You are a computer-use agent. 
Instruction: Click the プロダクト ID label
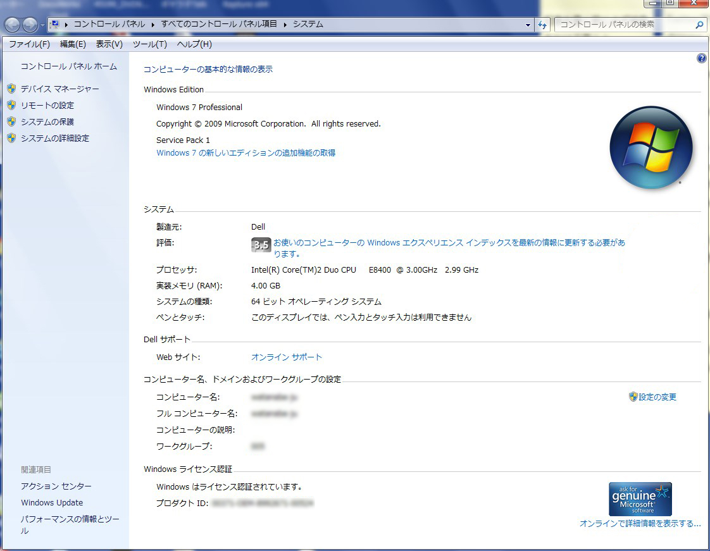coord(182,503)
